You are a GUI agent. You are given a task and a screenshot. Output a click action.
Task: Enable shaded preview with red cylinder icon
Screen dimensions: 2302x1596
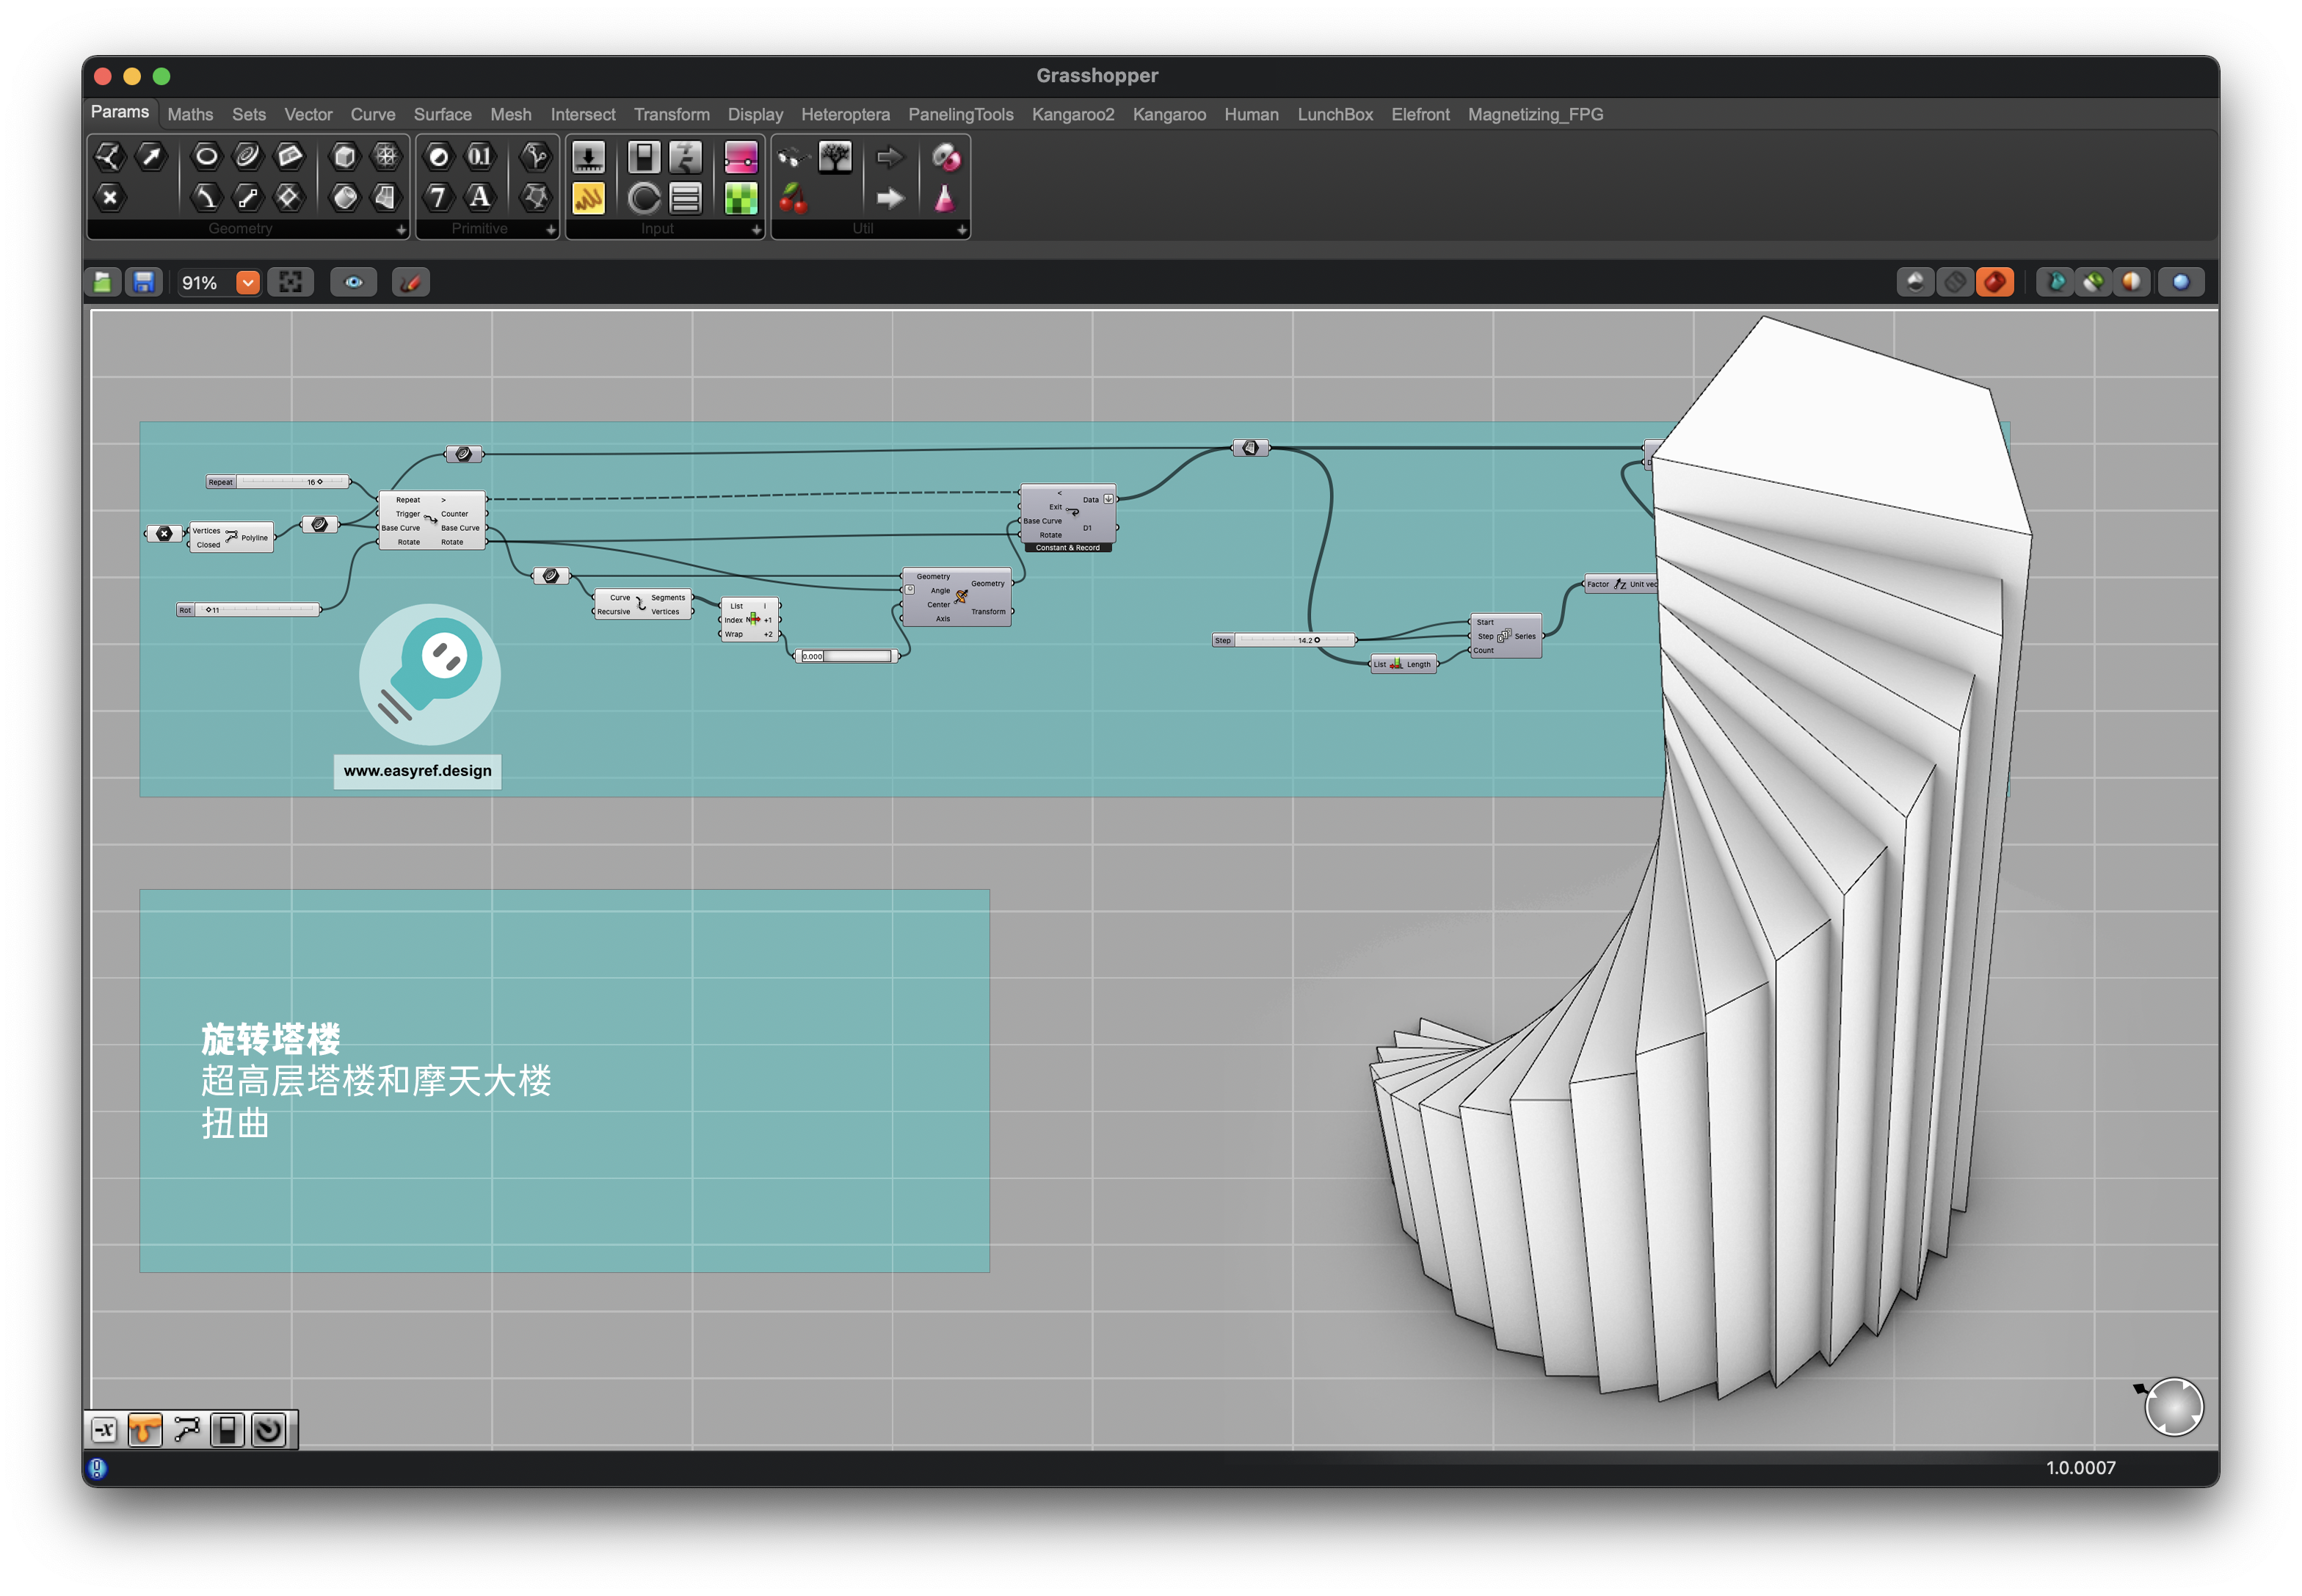1994,282
